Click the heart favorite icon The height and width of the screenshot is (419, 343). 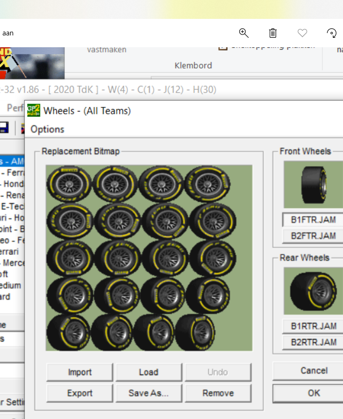pyautogui.click(x=302, y=33)
